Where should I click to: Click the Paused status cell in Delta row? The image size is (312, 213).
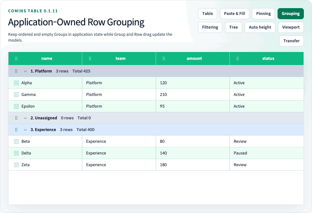point(266,153)
